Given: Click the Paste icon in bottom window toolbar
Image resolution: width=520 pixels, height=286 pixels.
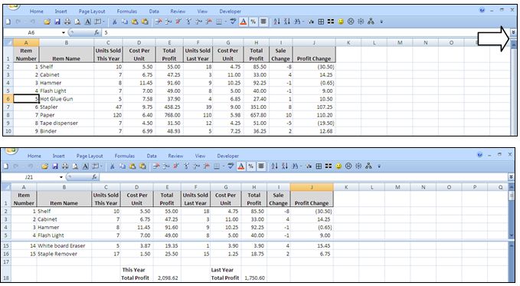Looking at the screenshot, I should 132,166.
